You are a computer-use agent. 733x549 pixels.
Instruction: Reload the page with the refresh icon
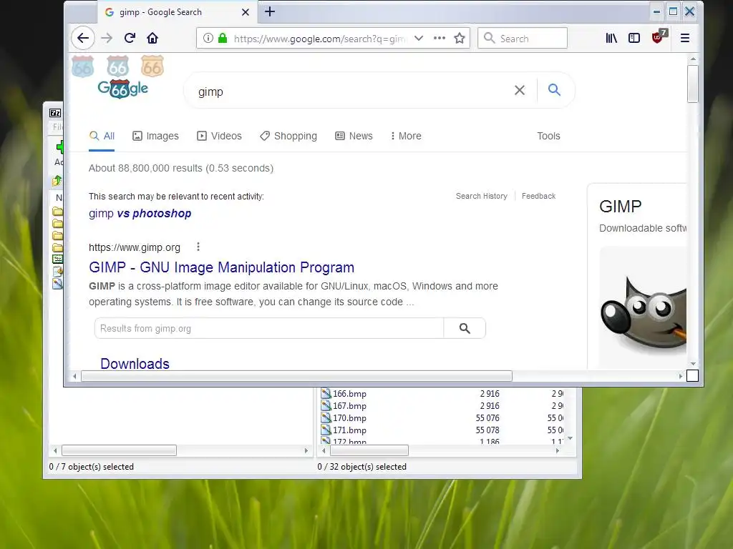click(x=130, y=39)
